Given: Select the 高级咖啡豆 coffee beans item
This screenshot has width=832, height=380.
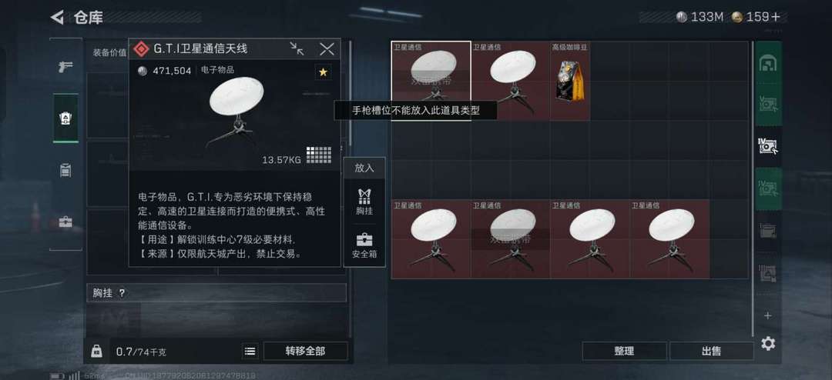Looking at the screenshot, I should pyautogui.click(x=570, y=81).
